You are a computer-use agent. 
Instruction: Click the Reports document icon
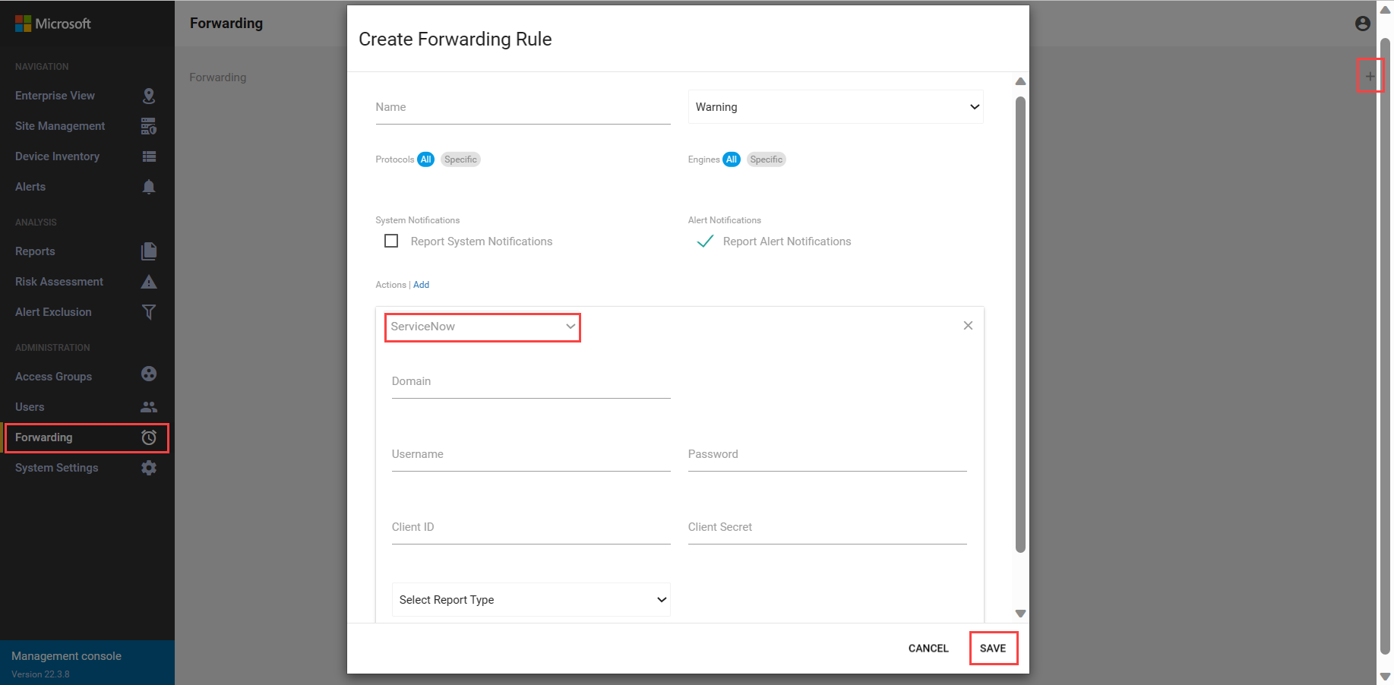click(x=149, y=251)
